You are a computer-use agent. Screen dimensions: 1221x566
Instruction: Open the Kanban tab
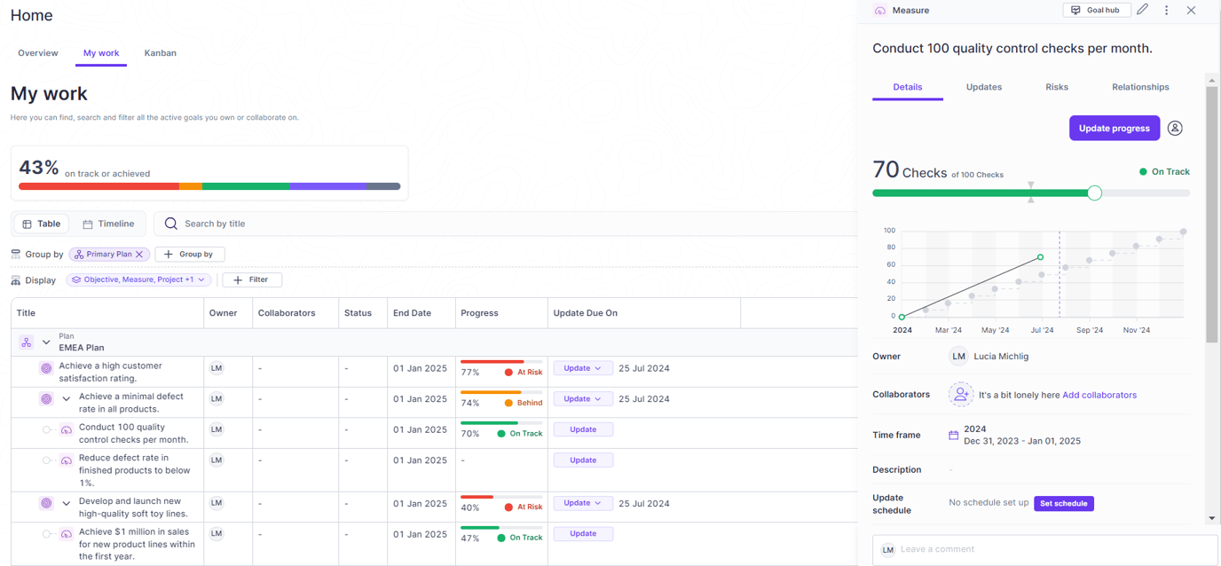click(x=160, y=53)
